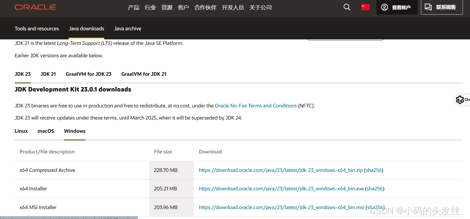470x219 pixels.
Task: Click the Oracle logo
Action: click(x=35, y=7)
